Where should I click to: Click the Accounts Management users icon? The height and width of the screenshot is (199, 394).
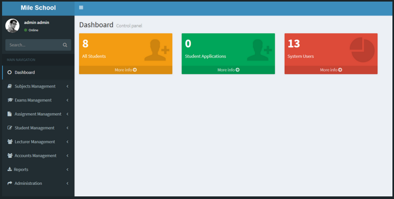point(10,155)
